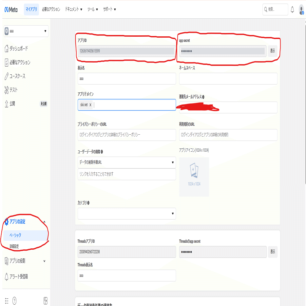Click info icon next to 連絡先メールアドレス
The height and width of the screenshot is (306, 306).
click(x=203, y=97)
